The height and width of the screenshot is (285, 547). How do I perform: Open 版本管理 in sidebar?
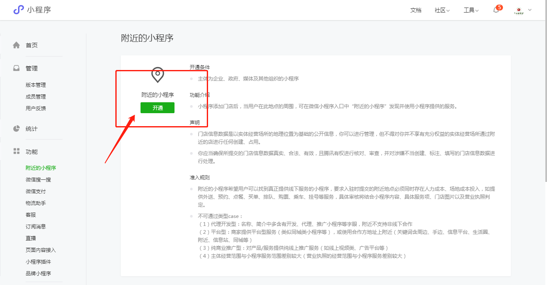tap(36, 85)
